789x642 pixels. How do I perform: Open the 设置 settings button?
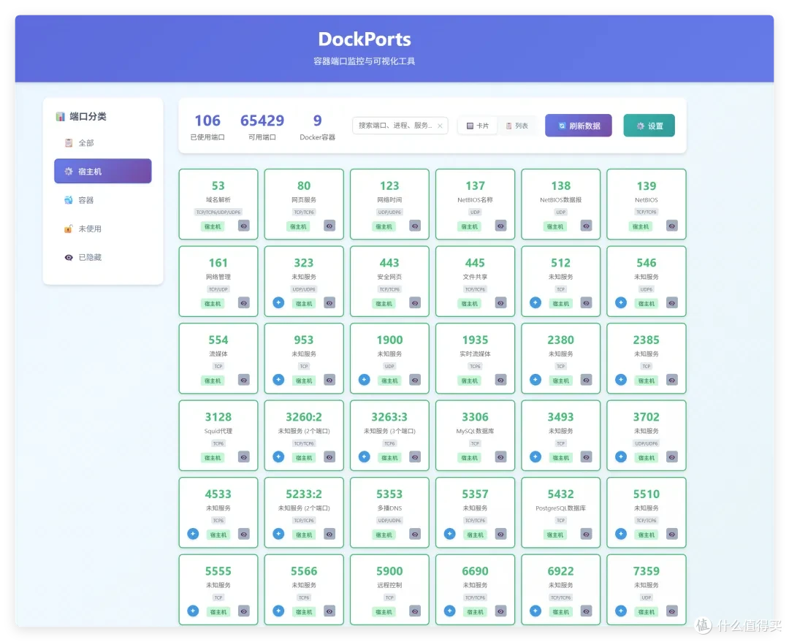[x=649, y=126]
